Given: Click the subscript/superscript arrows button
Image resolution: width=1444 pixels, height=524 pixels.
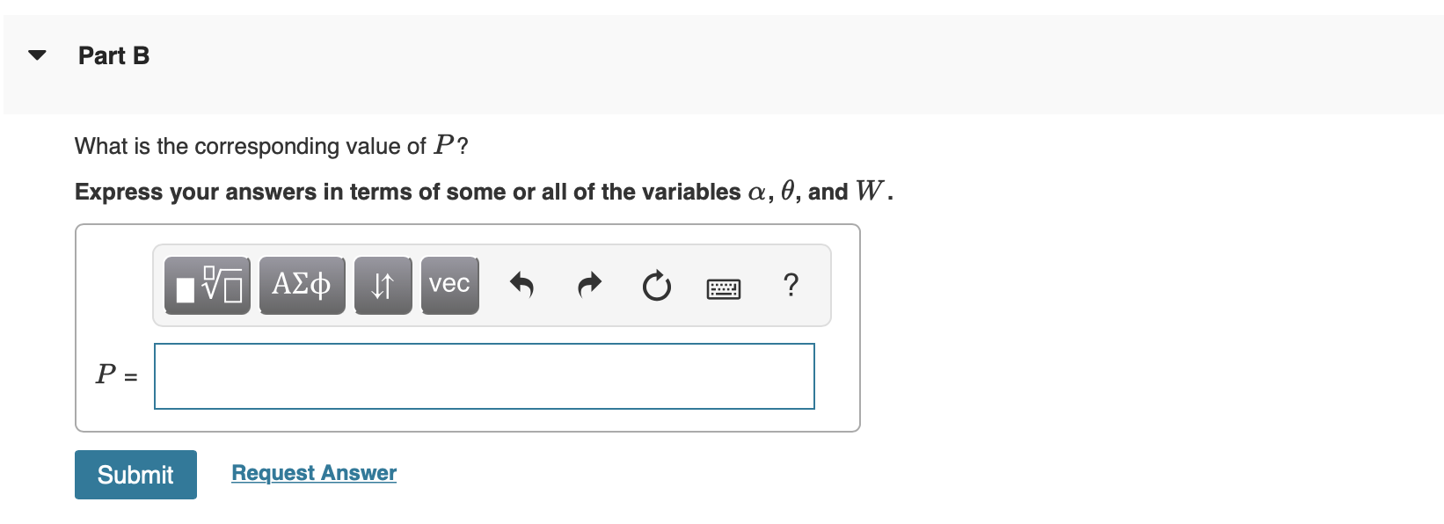Looking at the screenshot, I should (383, 286).
